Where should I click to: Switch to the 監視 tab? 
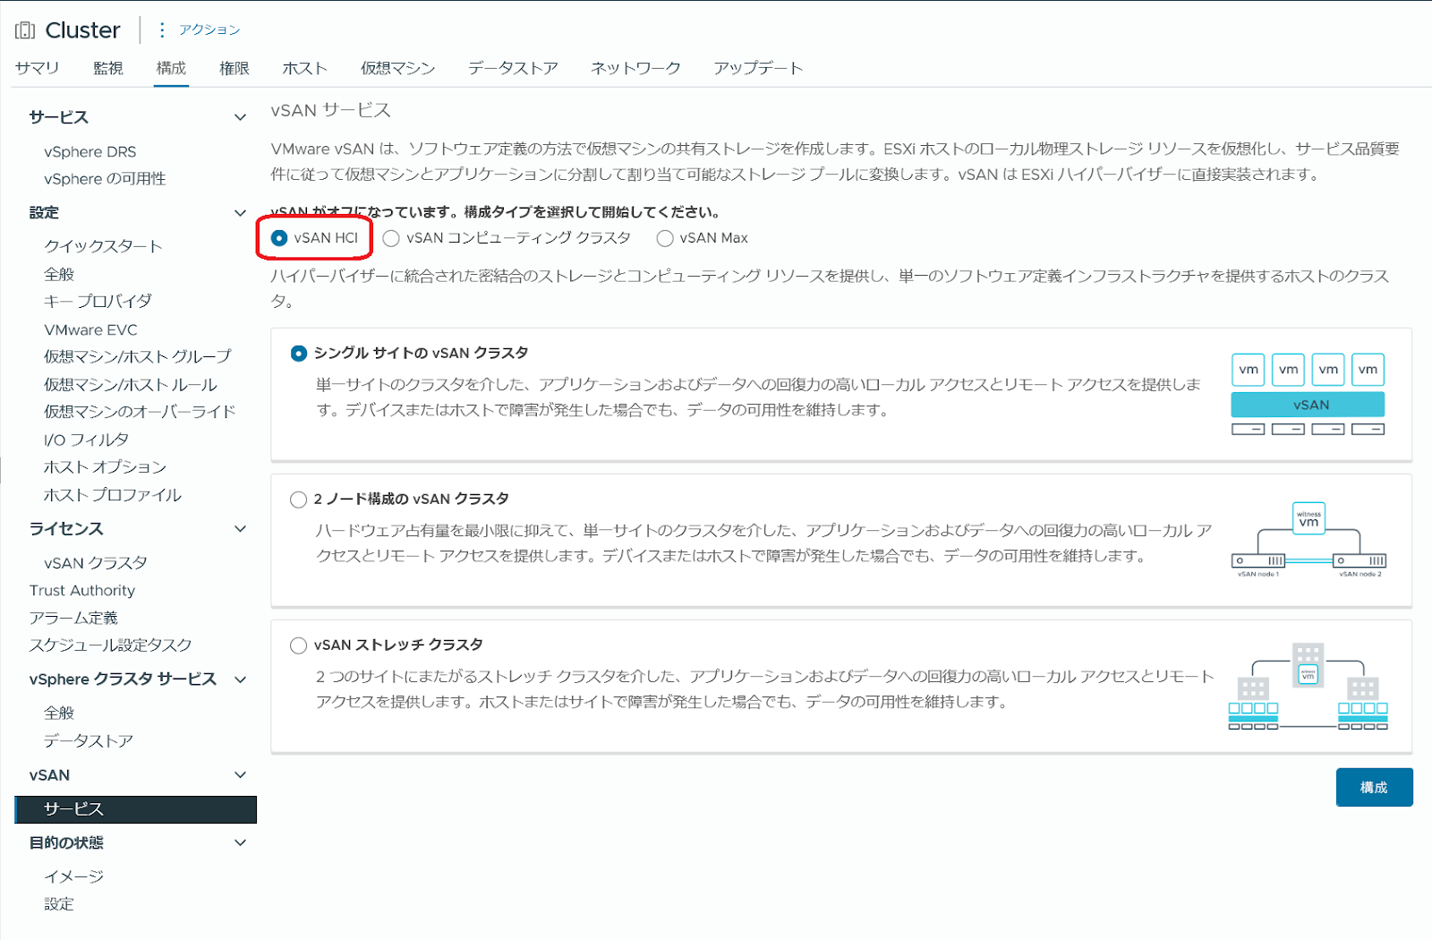click(x=108, y=68)
